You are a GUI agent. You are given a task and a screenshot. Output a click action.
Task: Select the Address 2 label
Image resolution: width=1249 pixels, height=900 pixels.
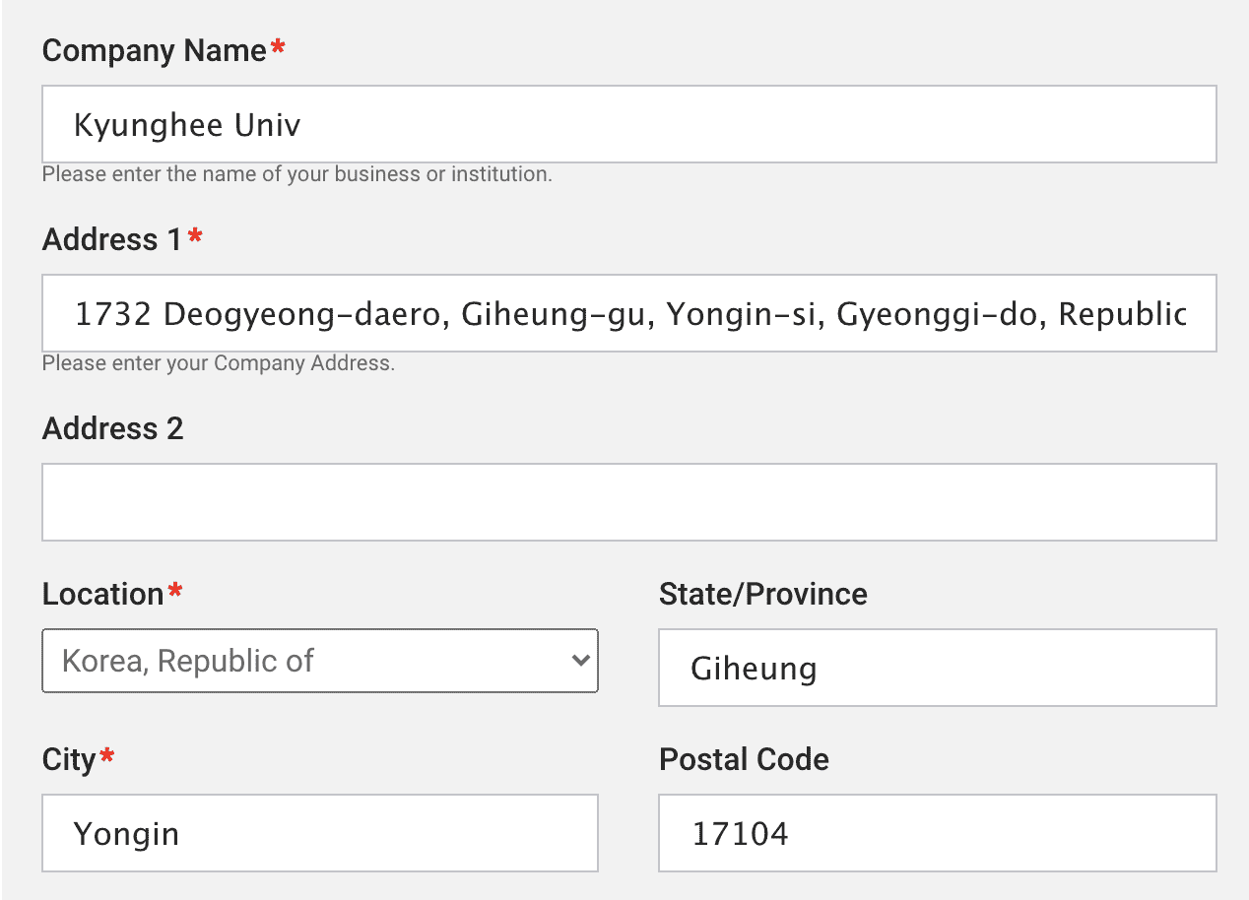pos(113,429)
